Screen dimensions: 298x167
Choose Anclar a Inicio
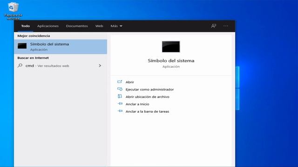[137, 104]
